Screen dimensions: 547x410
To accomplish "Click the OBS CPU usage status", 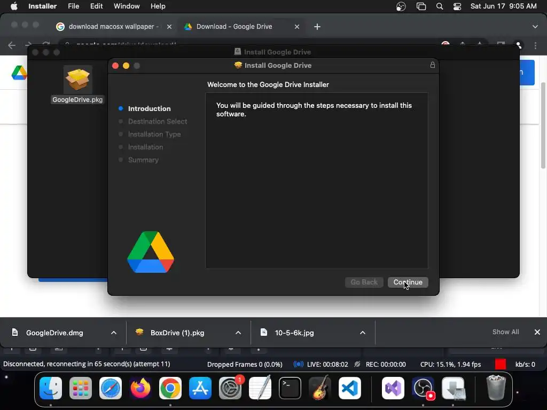I will tap(450, 364).
